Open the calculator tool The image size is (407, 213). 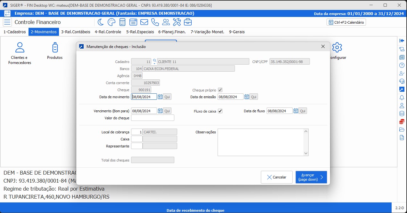[x=122, y=22]
